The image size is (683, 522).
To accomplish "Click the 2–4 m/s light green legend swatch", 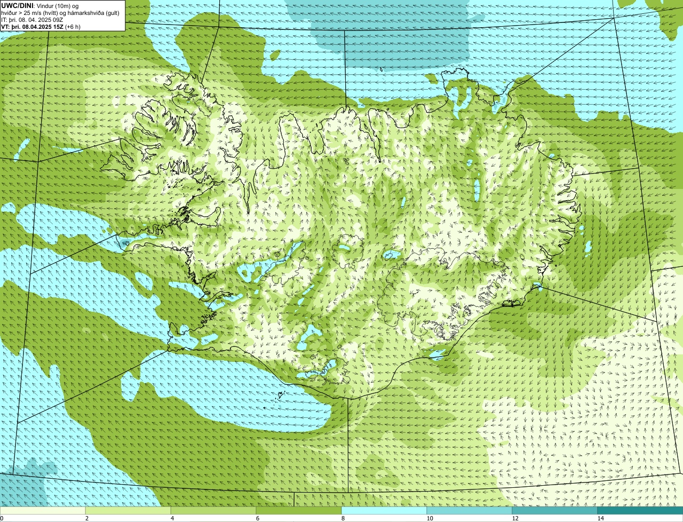I will pos(128,511).
